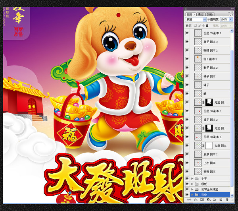
Task: Click the layer thumbnail of 如意 副本
Action: [198, 145]
